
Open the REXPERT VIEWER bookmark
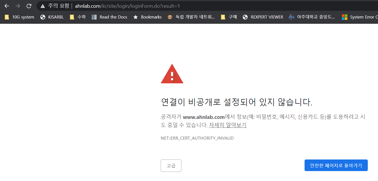263,17
